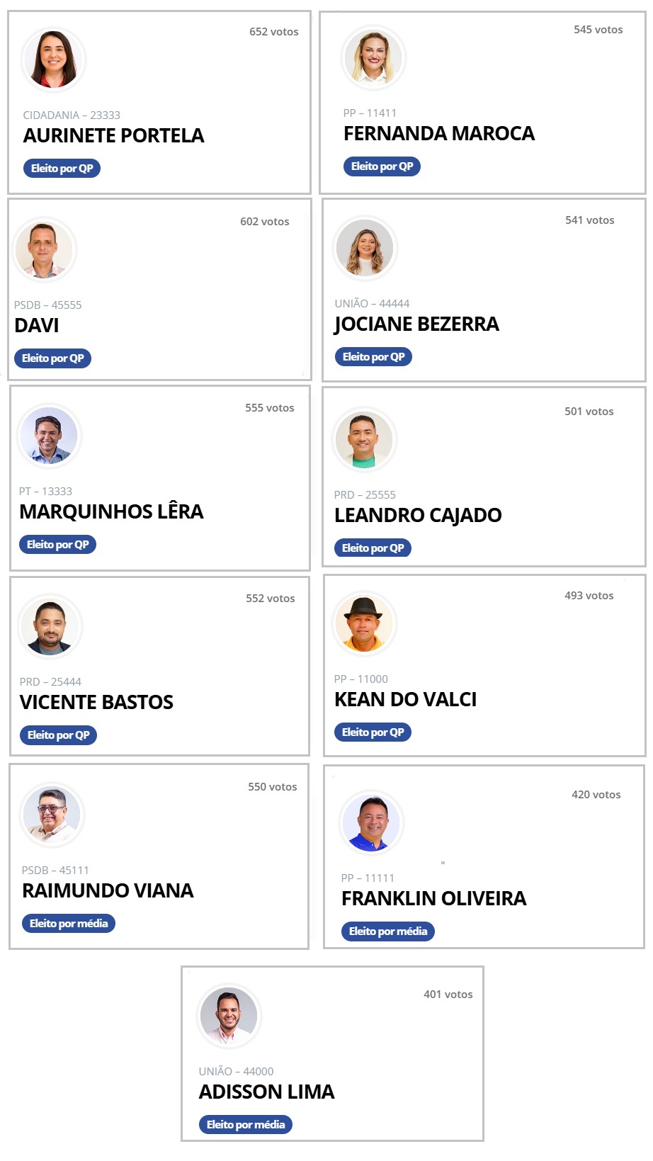Click Vicente Bastos's 'Eleito por QP' badge
Screen dimensions: 653x1161
tap(58, 735)
